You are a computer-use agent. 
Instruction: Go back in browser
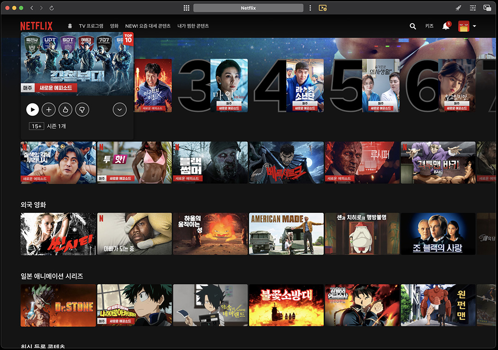pos(31,8)
